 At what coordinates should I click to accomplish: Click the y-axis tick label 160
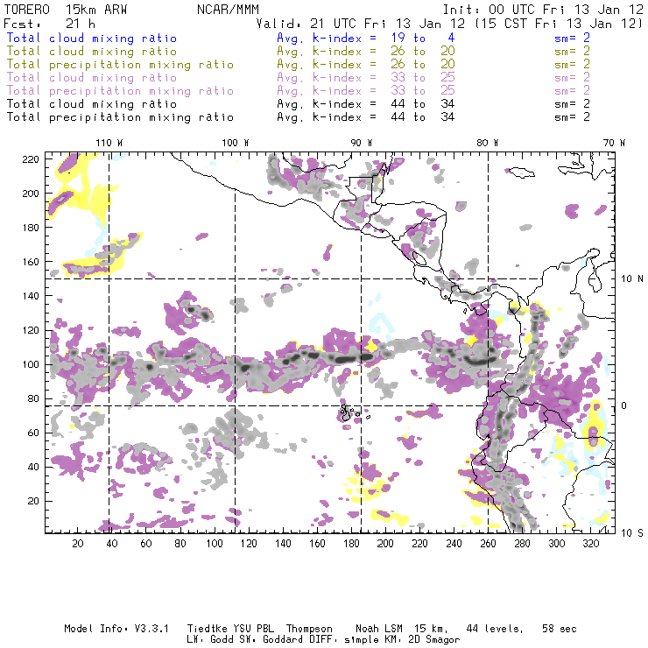(31, 262)
